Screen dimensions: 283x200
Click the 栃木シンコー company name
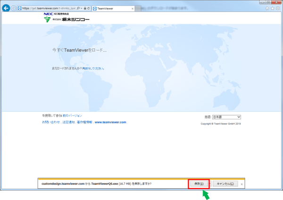tap(75, 19)
